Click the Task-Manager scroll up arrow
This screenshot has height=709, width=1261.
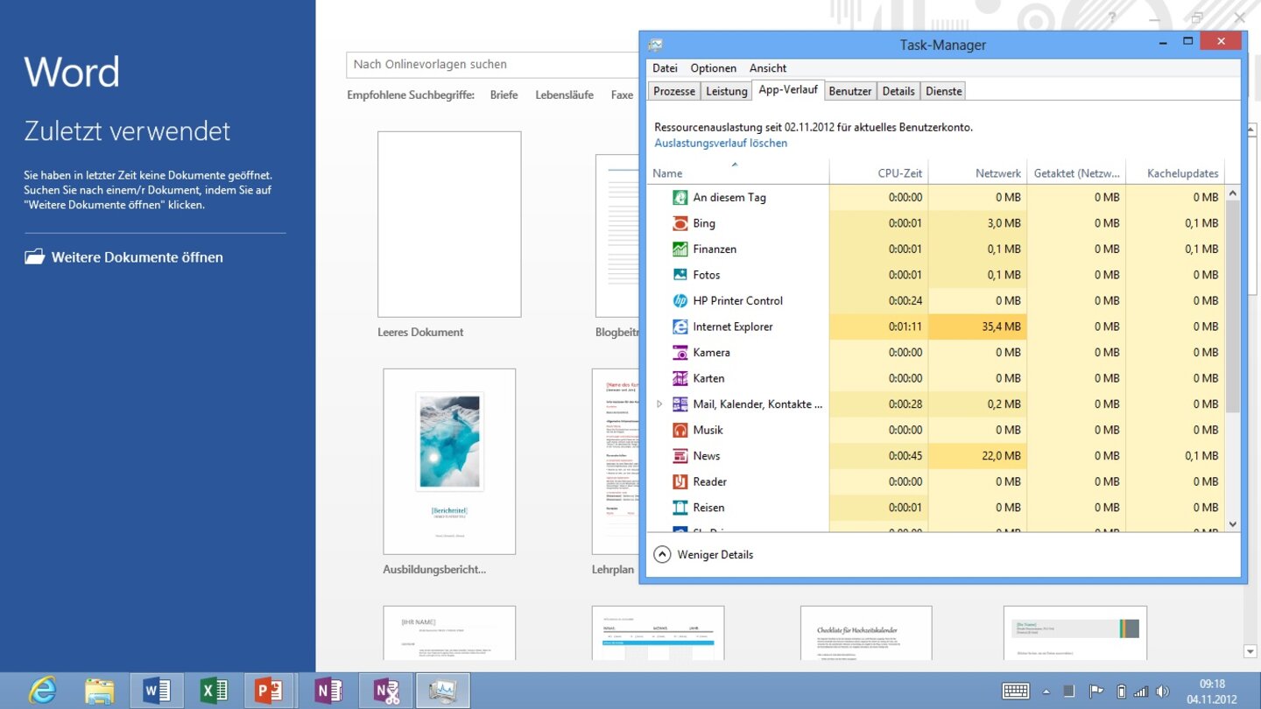(x=1233, y=193)
